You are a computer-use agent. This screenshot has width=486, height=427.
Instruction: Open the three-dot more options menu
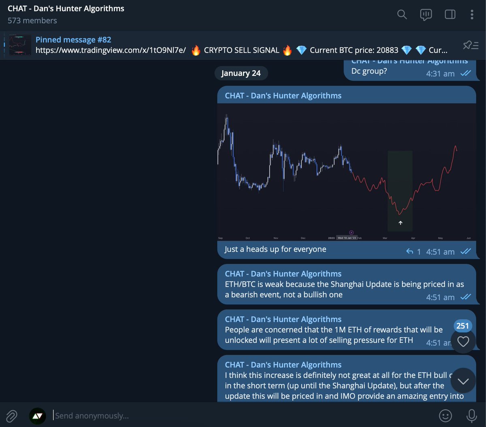click(472, 15)
